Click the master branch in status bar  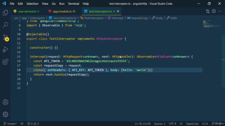click(x=10, y=124)
